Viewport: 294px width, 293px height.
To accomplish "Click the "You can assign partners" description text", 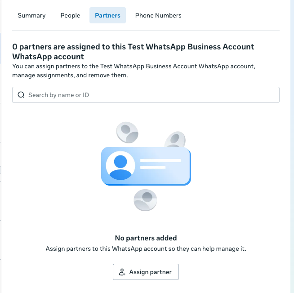I will pyautogui.click(x=134, y=71).
